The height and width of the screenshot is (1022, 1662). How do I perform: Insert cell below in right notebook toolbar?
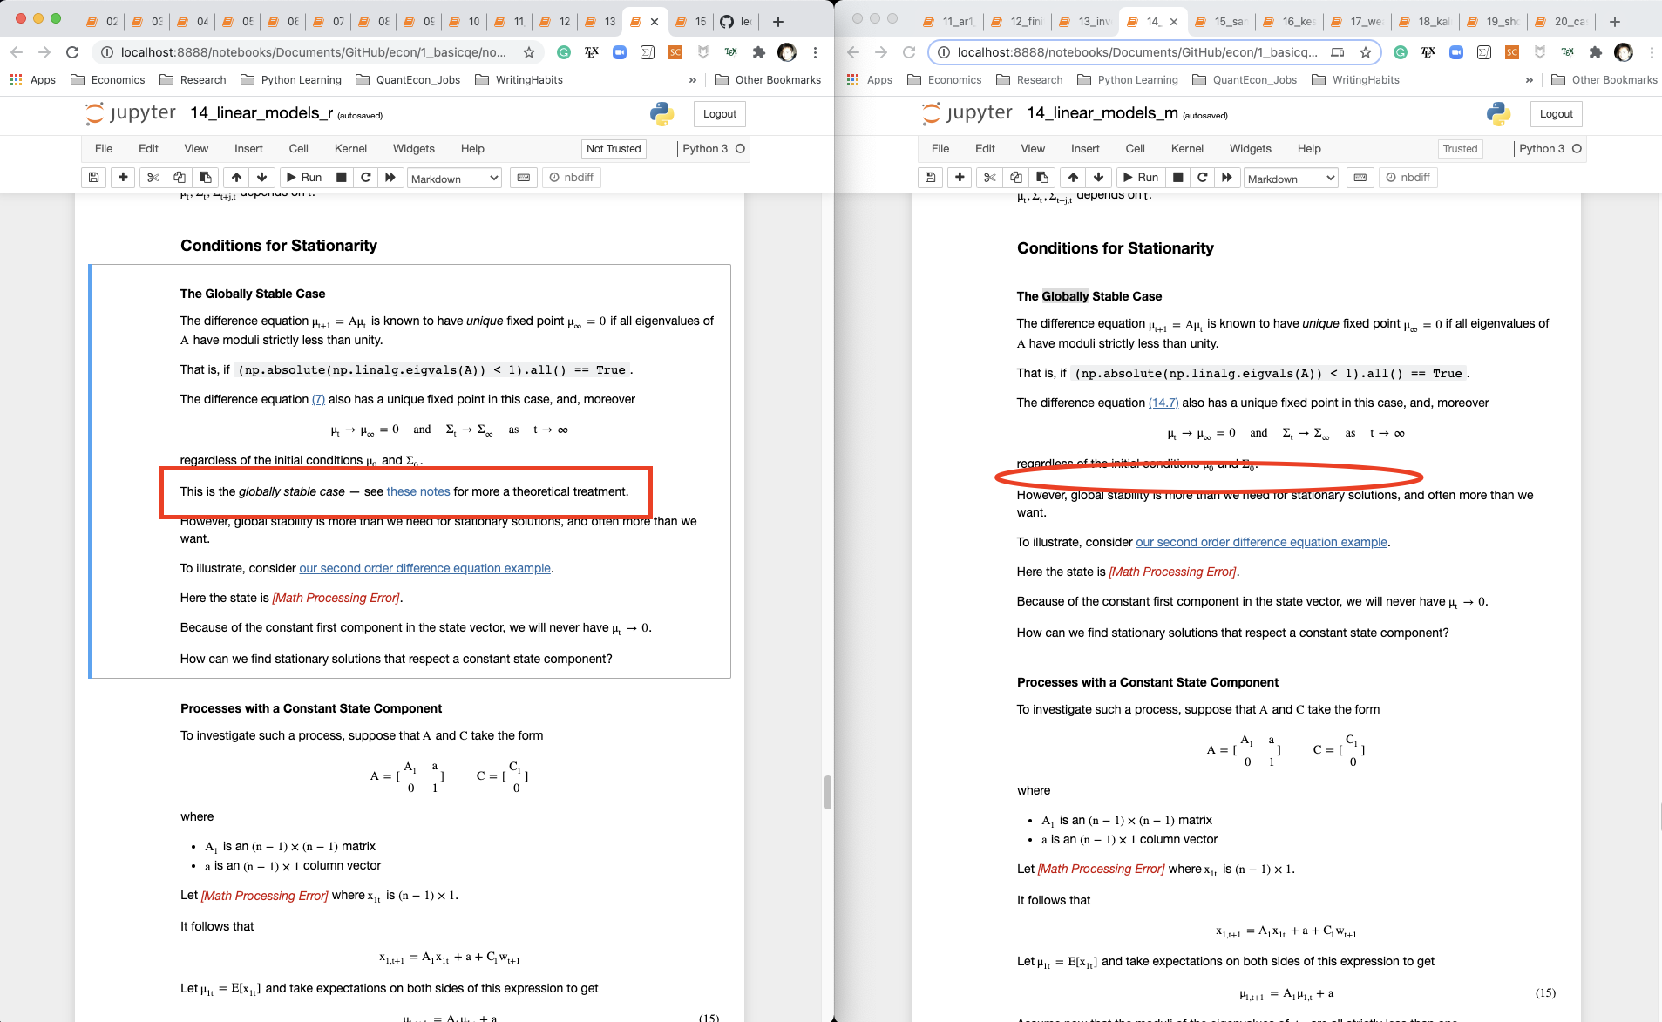pyautogui.click(x=960, y=178)
